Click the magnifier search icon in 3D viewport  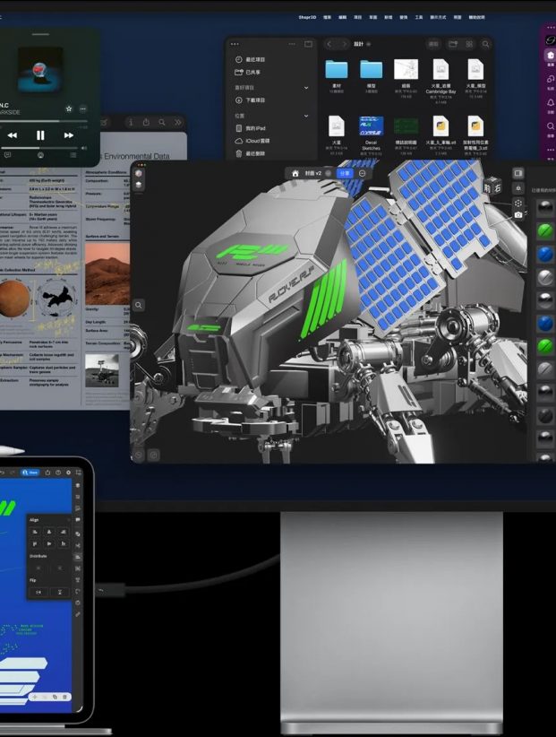click(140, 305)
